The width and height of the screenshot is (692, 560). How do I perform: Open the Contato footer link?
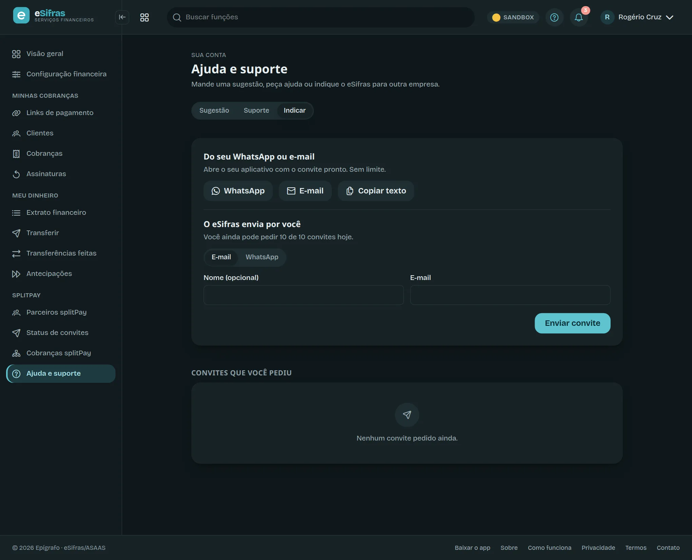coord(668,548)
